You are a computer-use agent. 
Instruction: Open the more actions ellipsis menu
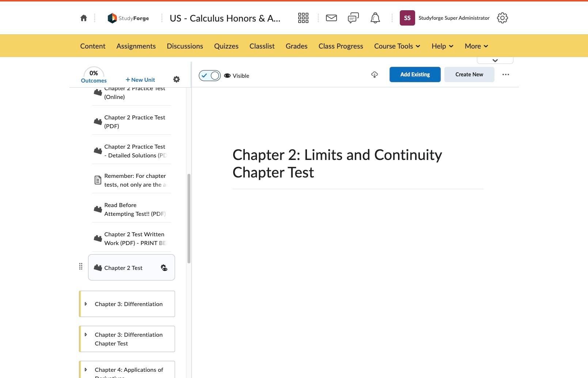506,75
